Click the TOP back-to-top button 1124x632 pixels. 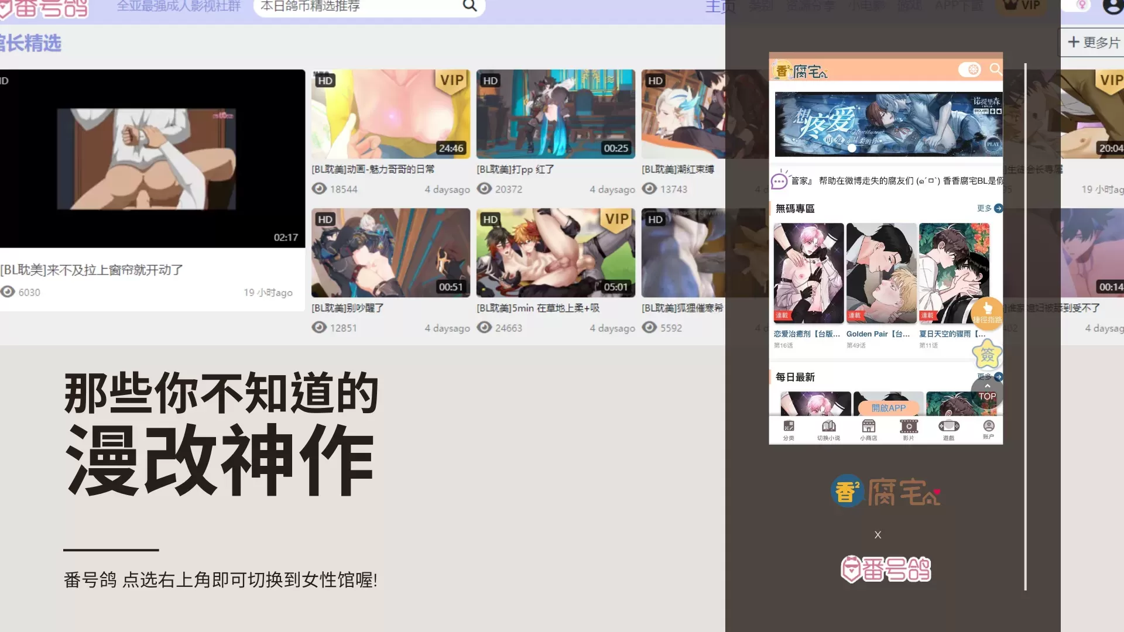click(x=987, y=392)
